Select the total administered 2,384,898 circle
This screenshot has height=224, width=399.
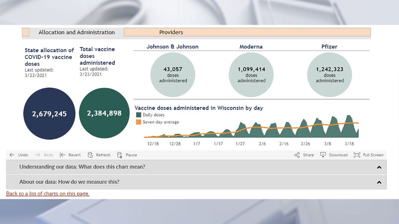[104, 113]
